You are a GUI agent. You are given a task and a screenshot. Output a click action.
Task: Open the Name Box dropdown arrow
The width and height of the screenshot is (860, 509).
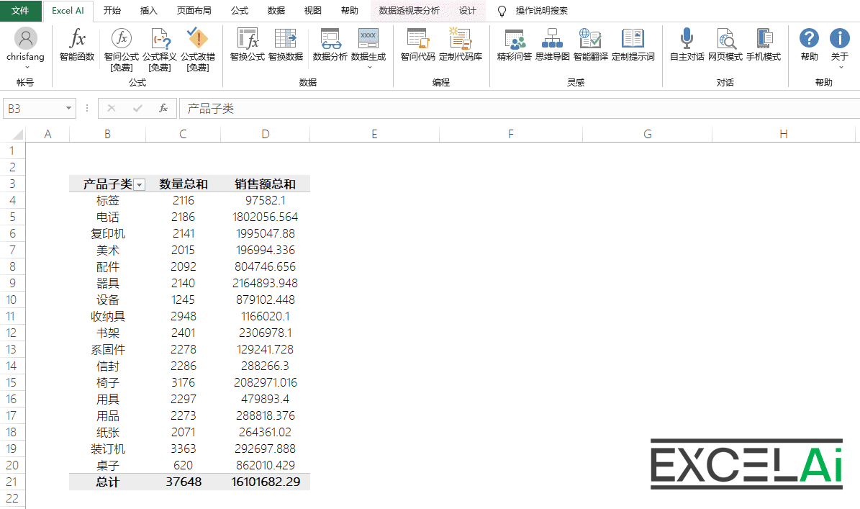pos(69,109)
